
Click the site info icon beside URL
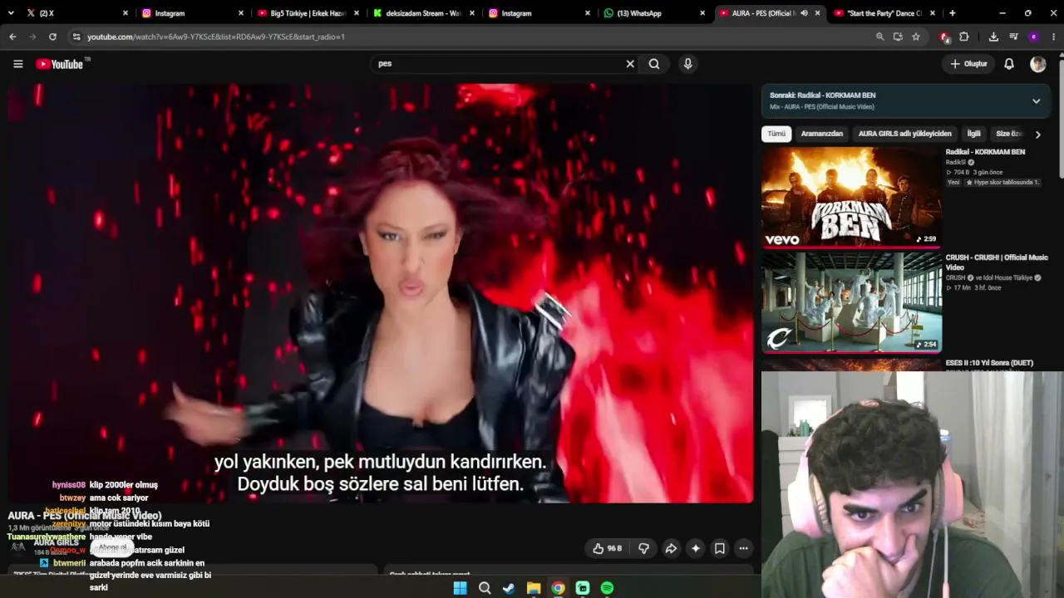click(x=76, y=37)
